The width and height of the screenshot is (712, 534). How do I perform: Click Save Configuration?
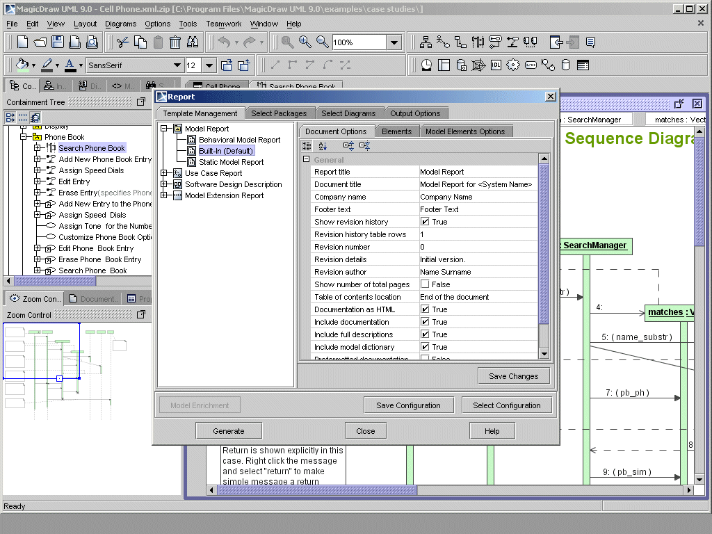coord(408,405)
